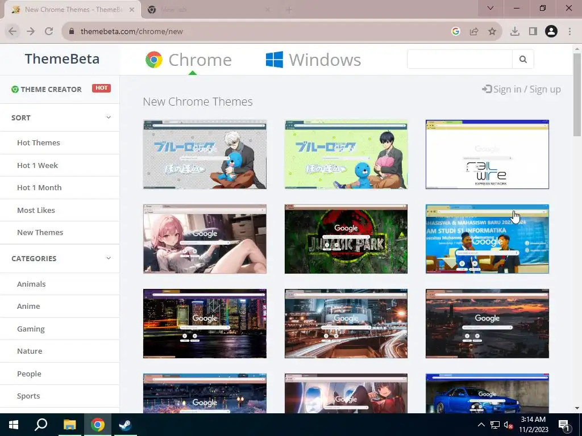Click the red HOT badge

pyautogui.click(x=101, y=88)
